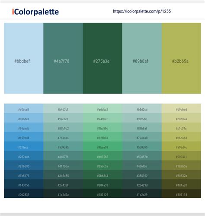
Task: Select the #153122 darkest green shade
Action: [102, 193]
